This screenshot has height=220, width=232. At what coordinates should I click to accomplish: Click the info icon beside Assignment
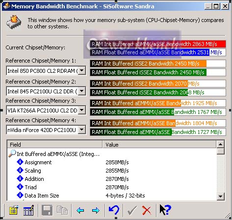point(20,162)
